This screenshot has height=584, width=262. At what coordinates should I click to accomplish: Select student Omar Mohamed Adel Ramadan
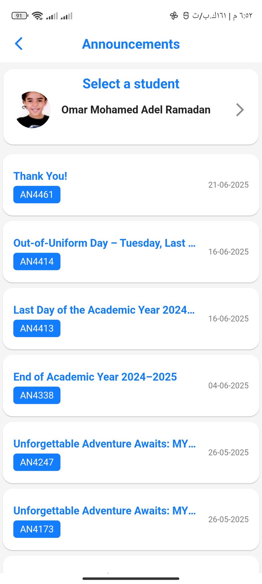pyautogui.click(x=136, y=110)
